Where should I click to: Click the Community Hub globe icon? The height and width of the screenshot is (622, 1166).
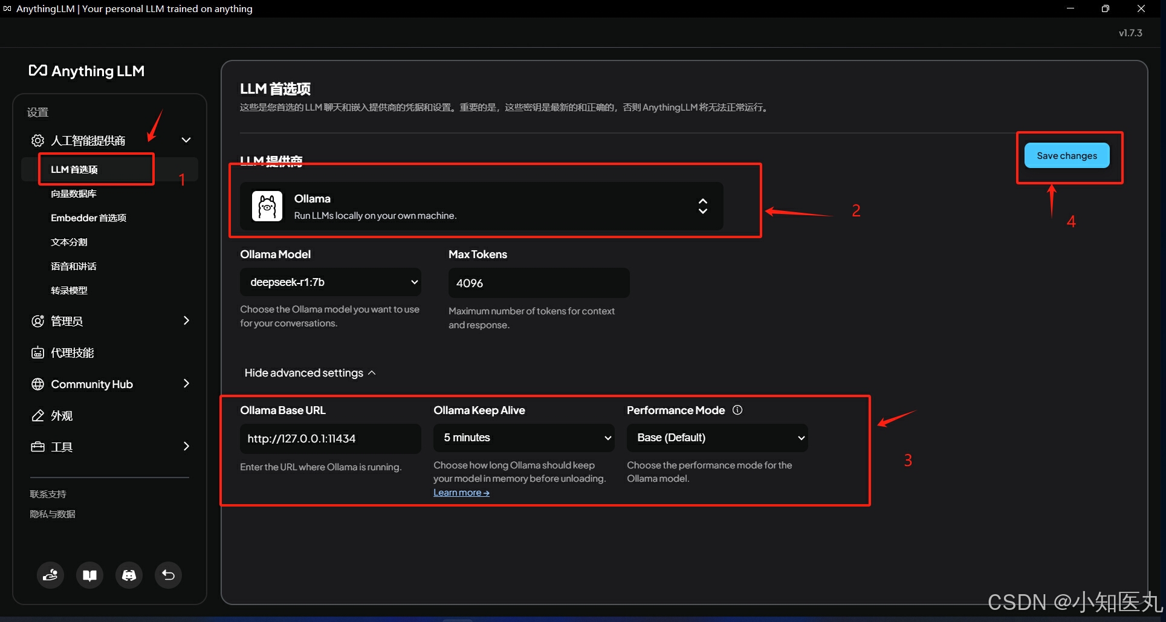37,384
